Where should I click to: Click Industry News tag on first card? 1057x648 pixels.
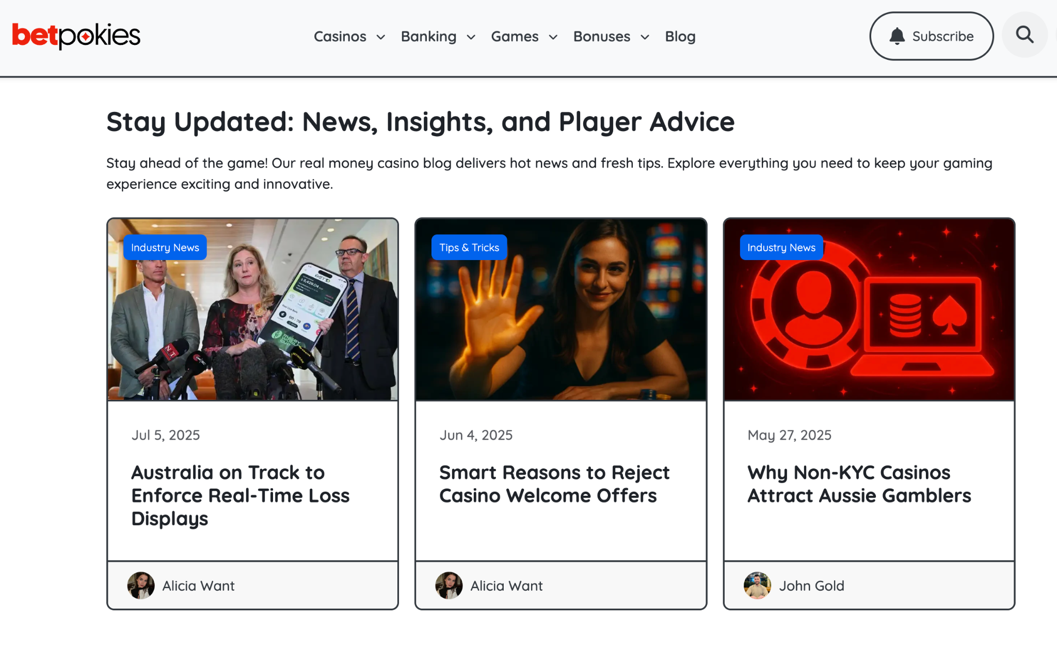(165, 248)
